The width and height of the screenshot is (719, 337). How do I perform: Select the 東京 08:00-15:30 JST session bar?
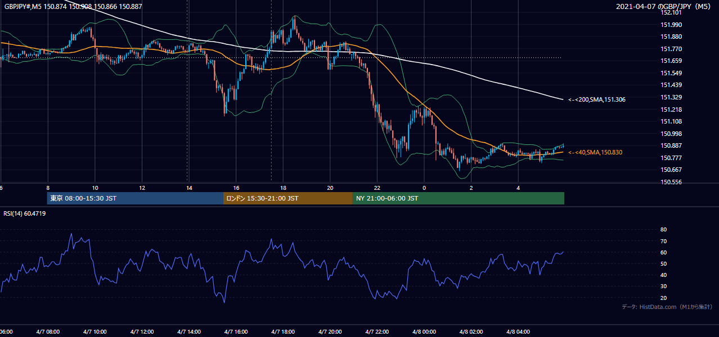[135, 198]
